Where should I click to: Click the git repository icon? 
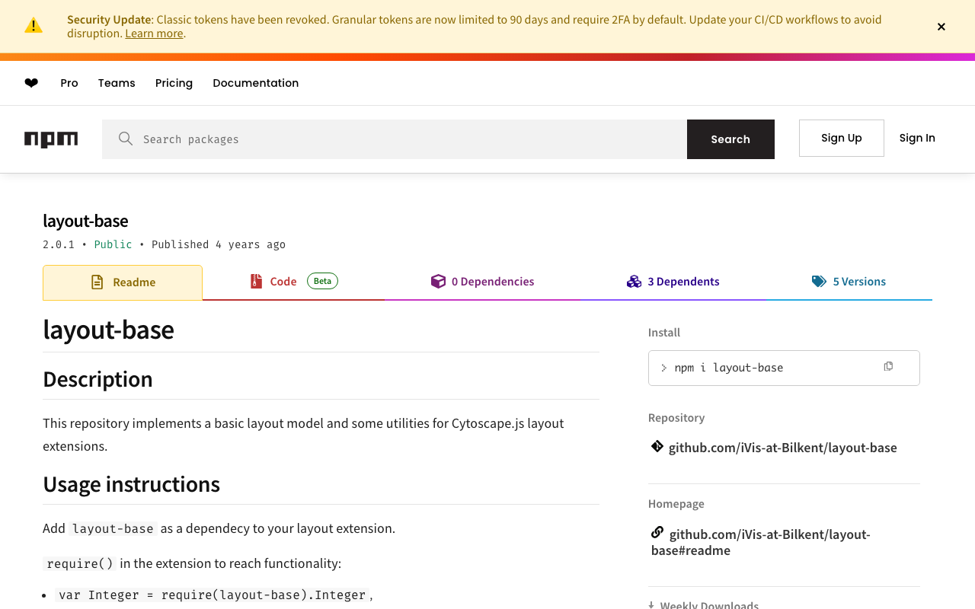point(657,446)
